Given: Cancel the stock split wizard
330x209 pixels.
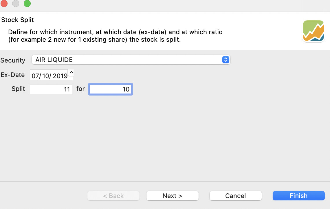Looking at the screenshot, I should tap(235, 196).
